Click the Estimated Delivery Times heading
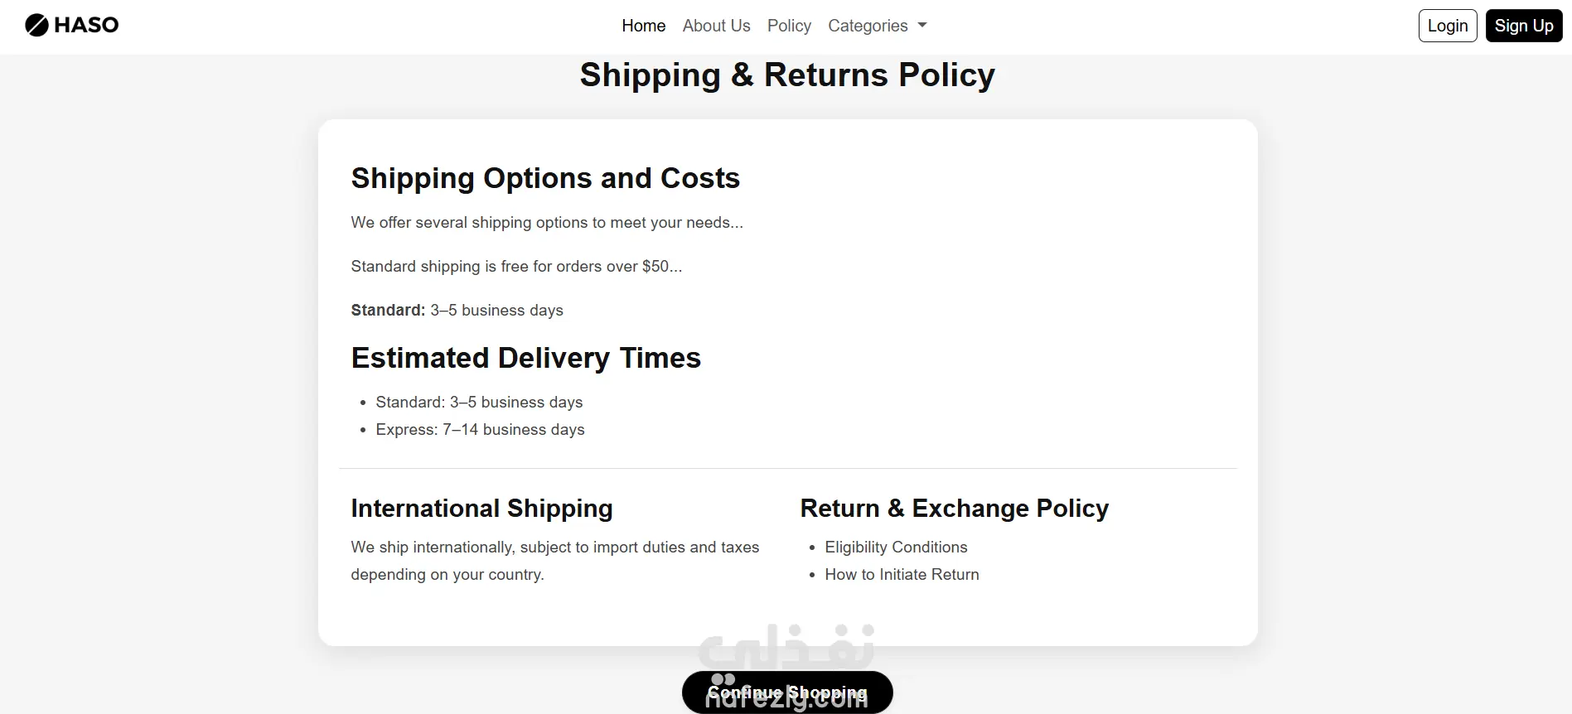The image size is (1572, 714). [525, 358]
